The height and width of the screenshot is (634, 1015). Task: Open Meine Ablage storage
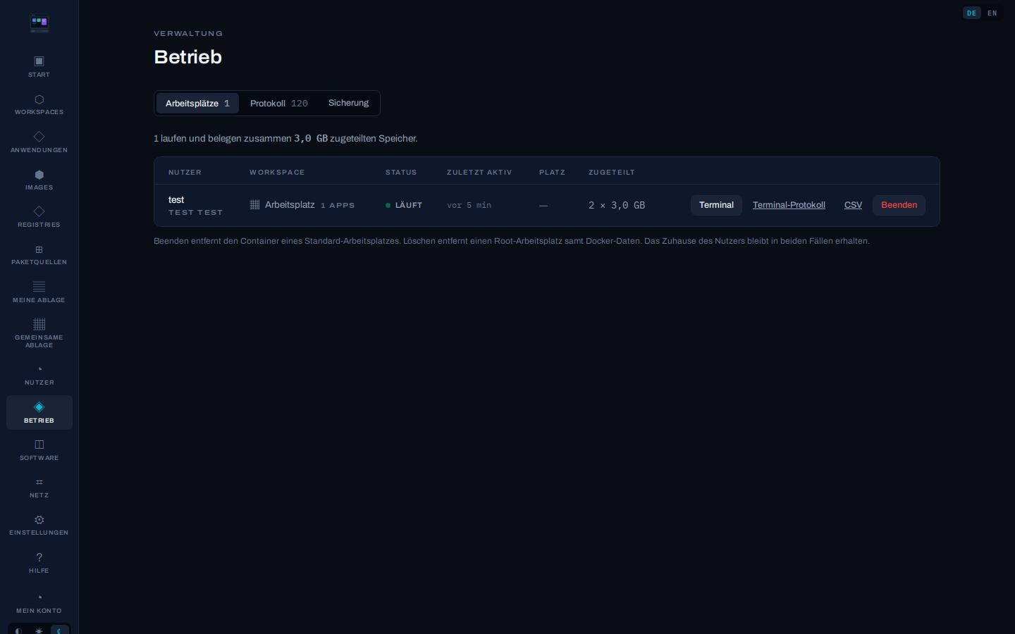pos(39,292)
